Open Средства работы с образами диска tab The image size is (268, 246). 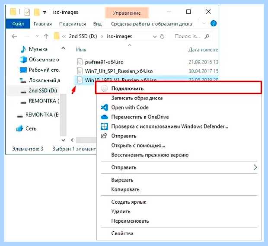[151, 24]
